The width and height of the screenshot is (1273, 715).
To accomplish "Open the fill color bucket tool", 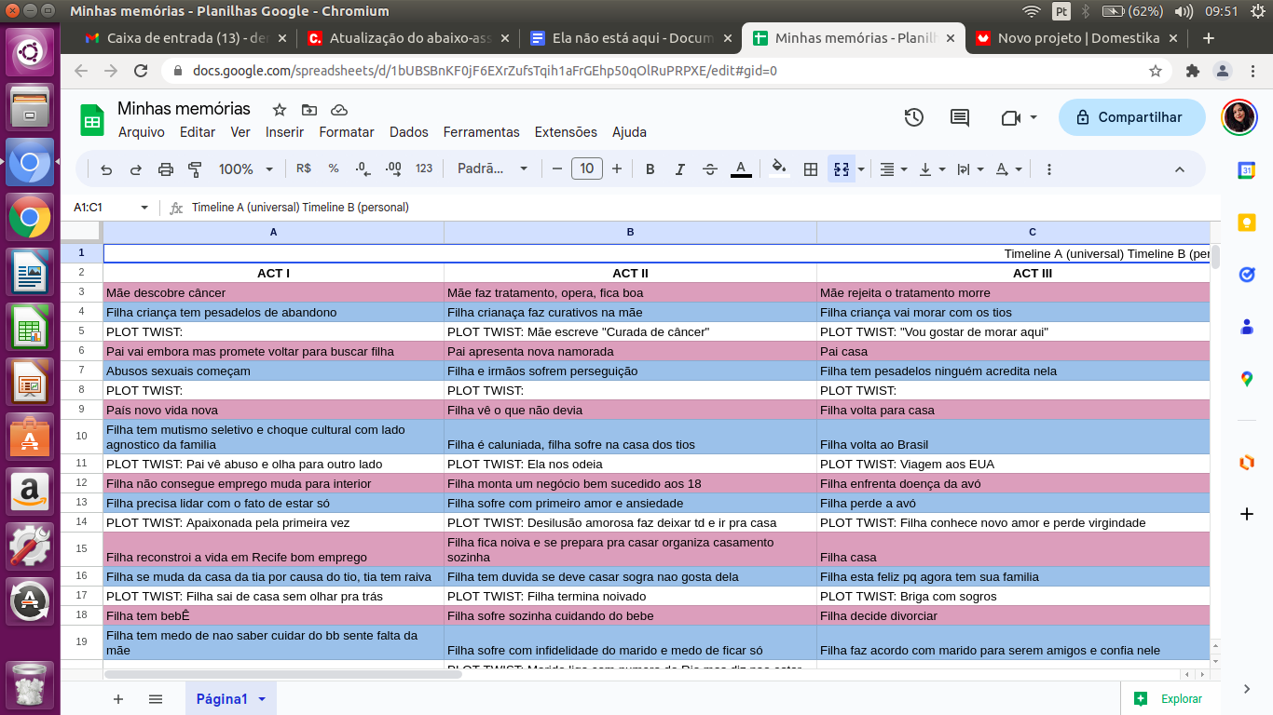I will 779,169.
